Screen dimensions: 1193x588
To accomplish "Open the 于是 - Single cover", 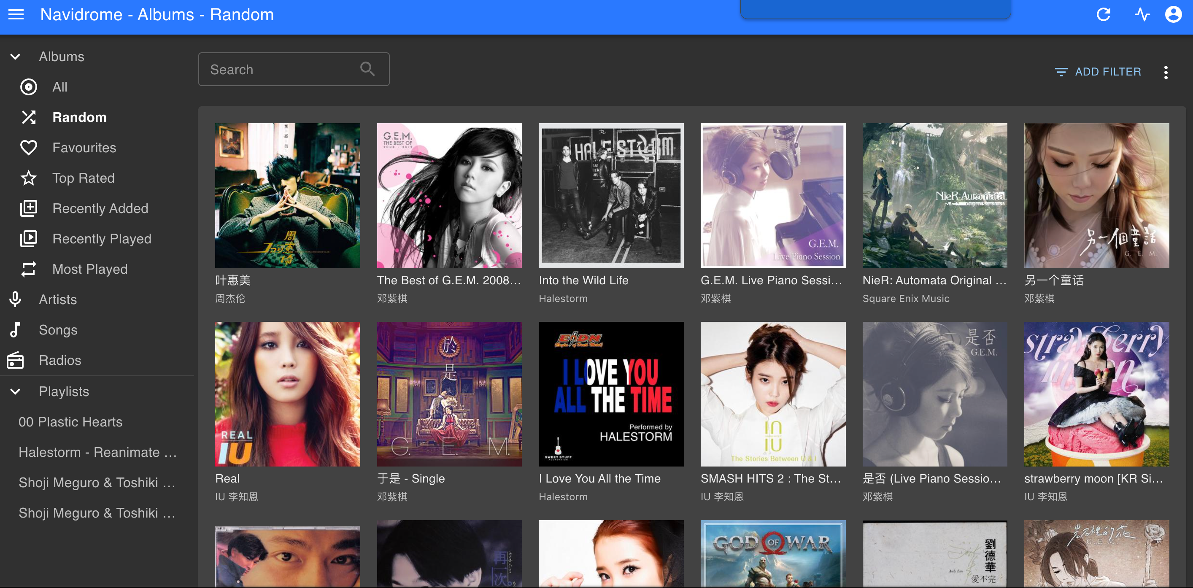I will (449, 394).
